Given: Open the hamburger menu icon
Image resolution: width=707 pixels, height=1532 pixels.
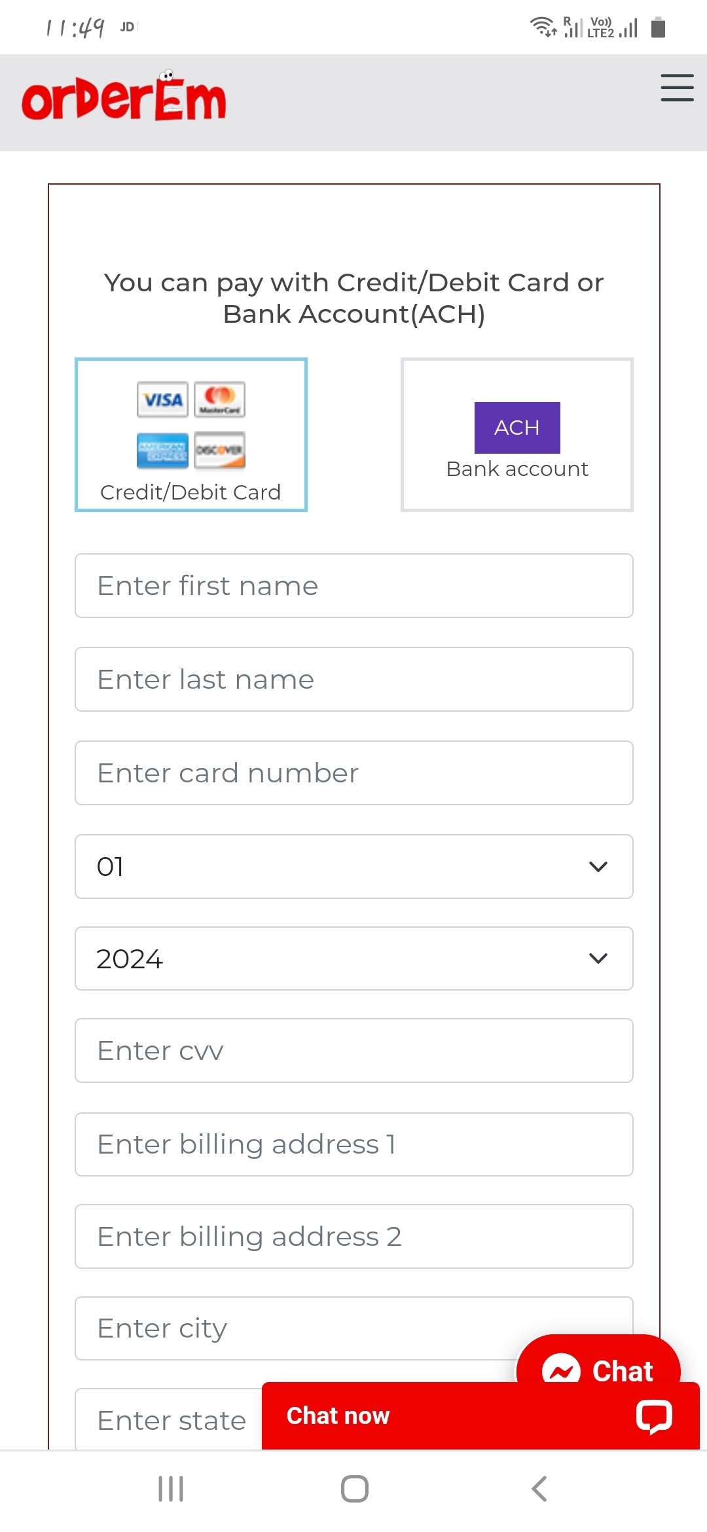Looking at the screenshot, I should 677,88.
